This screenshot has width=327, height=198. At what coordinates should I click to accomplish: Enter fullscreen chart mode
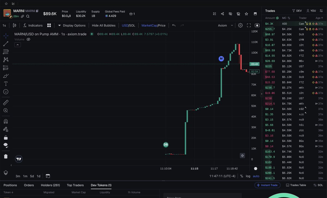[x=249, y=25]
